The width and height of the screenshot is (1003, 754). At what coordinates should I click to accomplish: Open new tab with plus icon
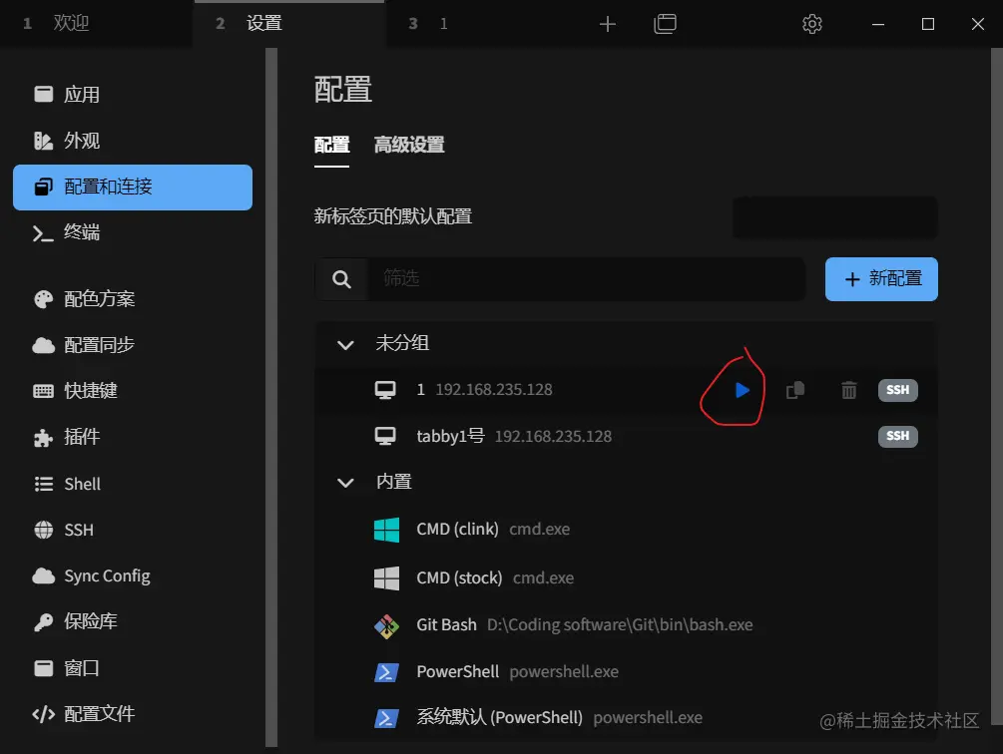[607, 24]
